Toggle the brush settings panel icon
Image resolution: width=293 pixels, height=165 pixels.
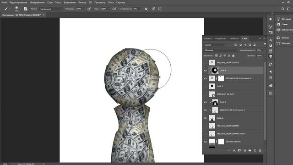coord(26,9)
